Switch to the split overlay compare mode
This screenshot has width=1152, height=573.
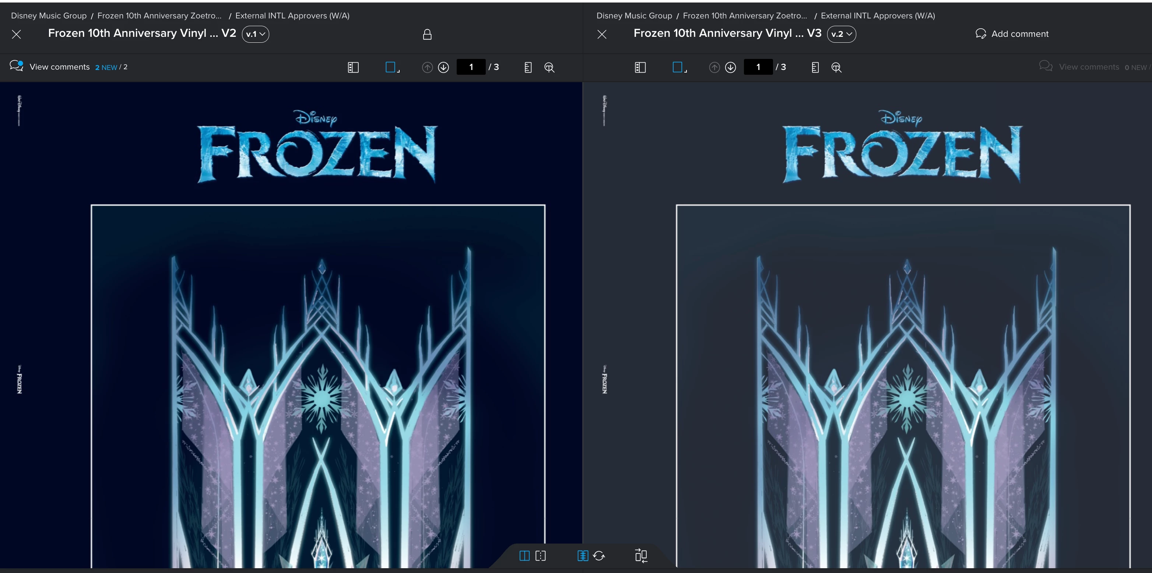(541, 556)
